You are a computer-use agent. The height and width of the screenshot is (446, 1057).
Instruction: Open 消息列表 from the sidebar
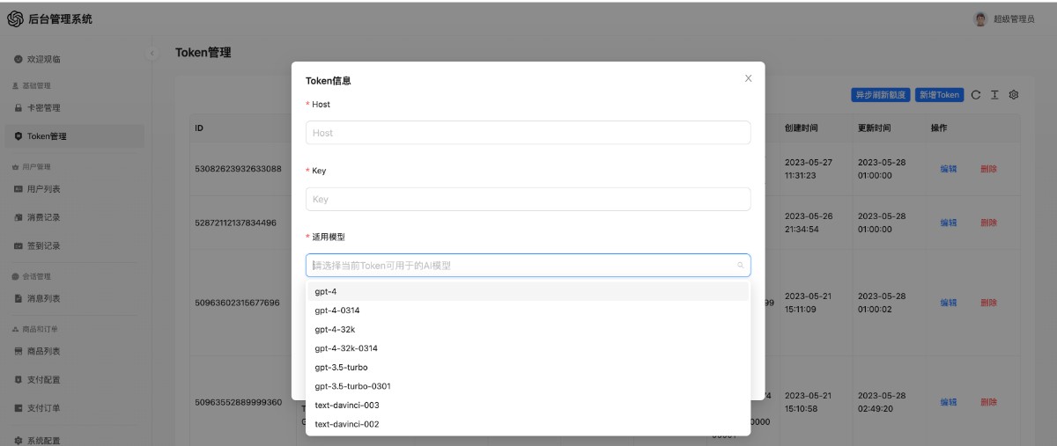(43, 298)
